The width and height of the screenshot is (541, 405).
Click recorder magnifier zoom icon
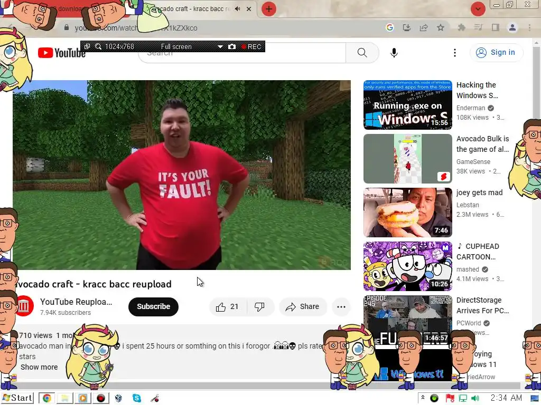(x=98, y=46)
